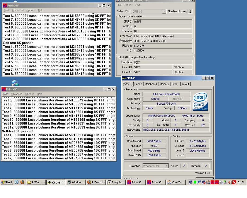Open Help menu in lower Prime95 window

point(40,94)
